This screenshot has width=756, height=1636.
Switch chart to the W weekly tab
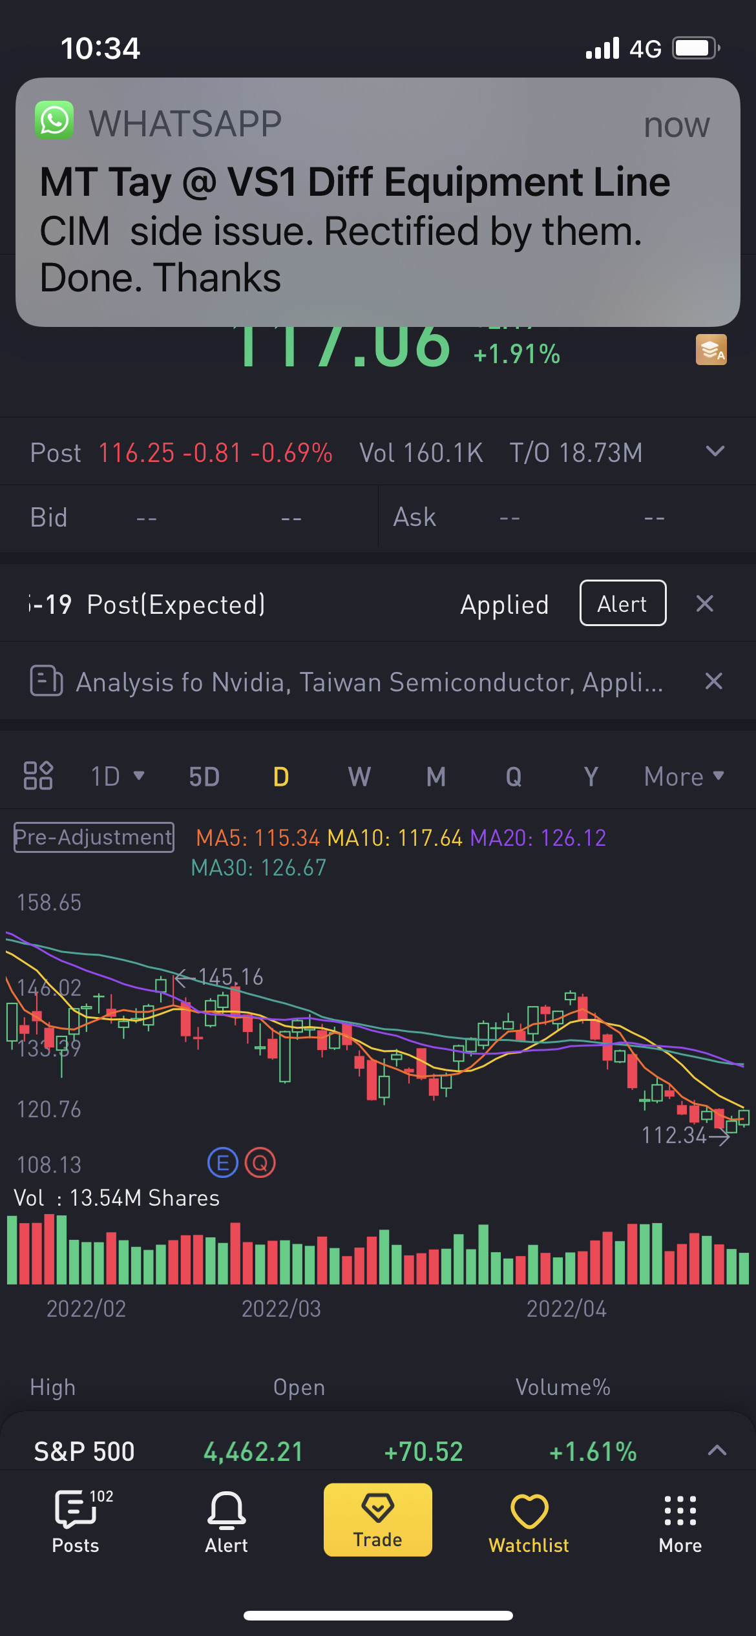tap(359, 776)
